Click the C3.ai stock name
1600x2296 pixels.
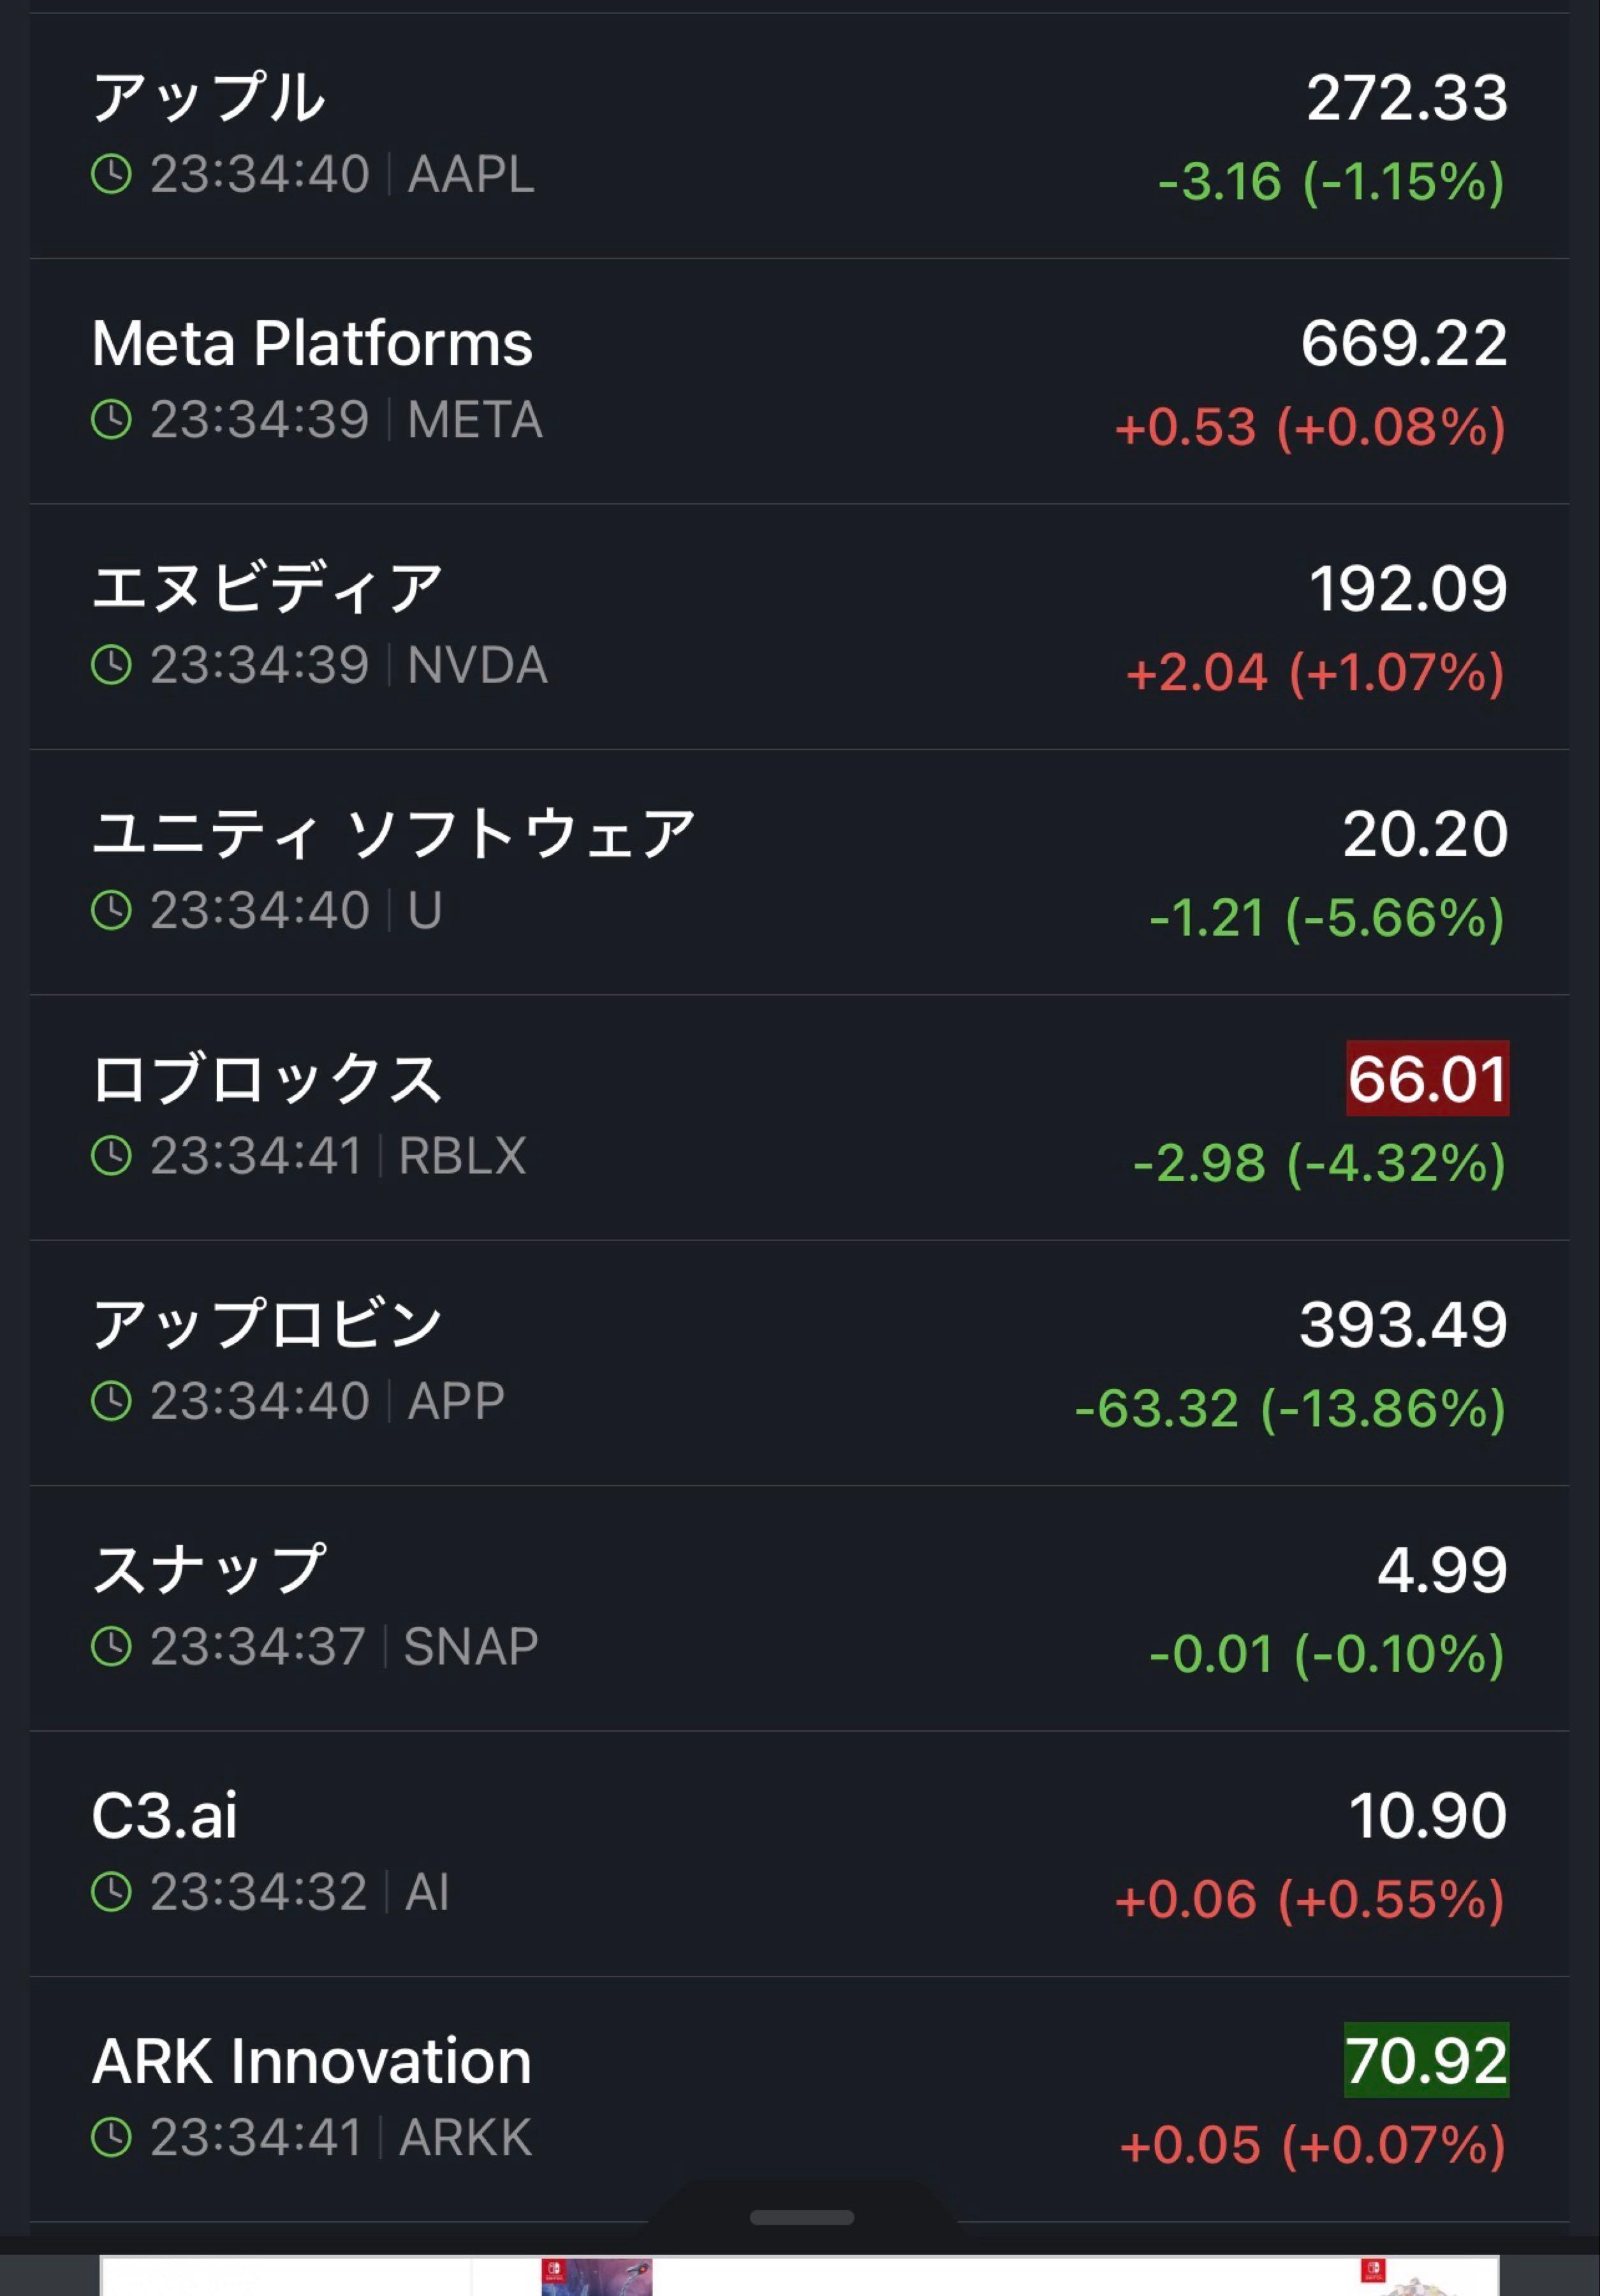pos(165,1816)
